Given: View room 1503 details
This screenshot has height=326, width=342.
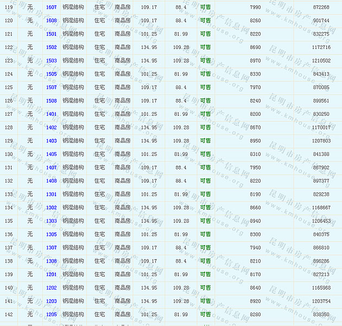Looking at the screenshot, I should [51, 61].
